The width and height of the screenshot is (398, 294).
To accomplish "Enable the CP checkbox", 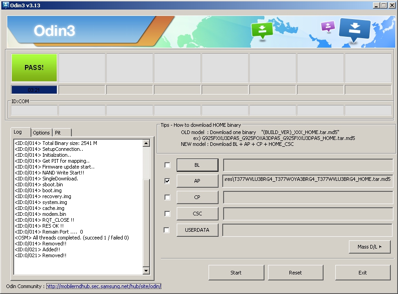I will click(167, 197).
